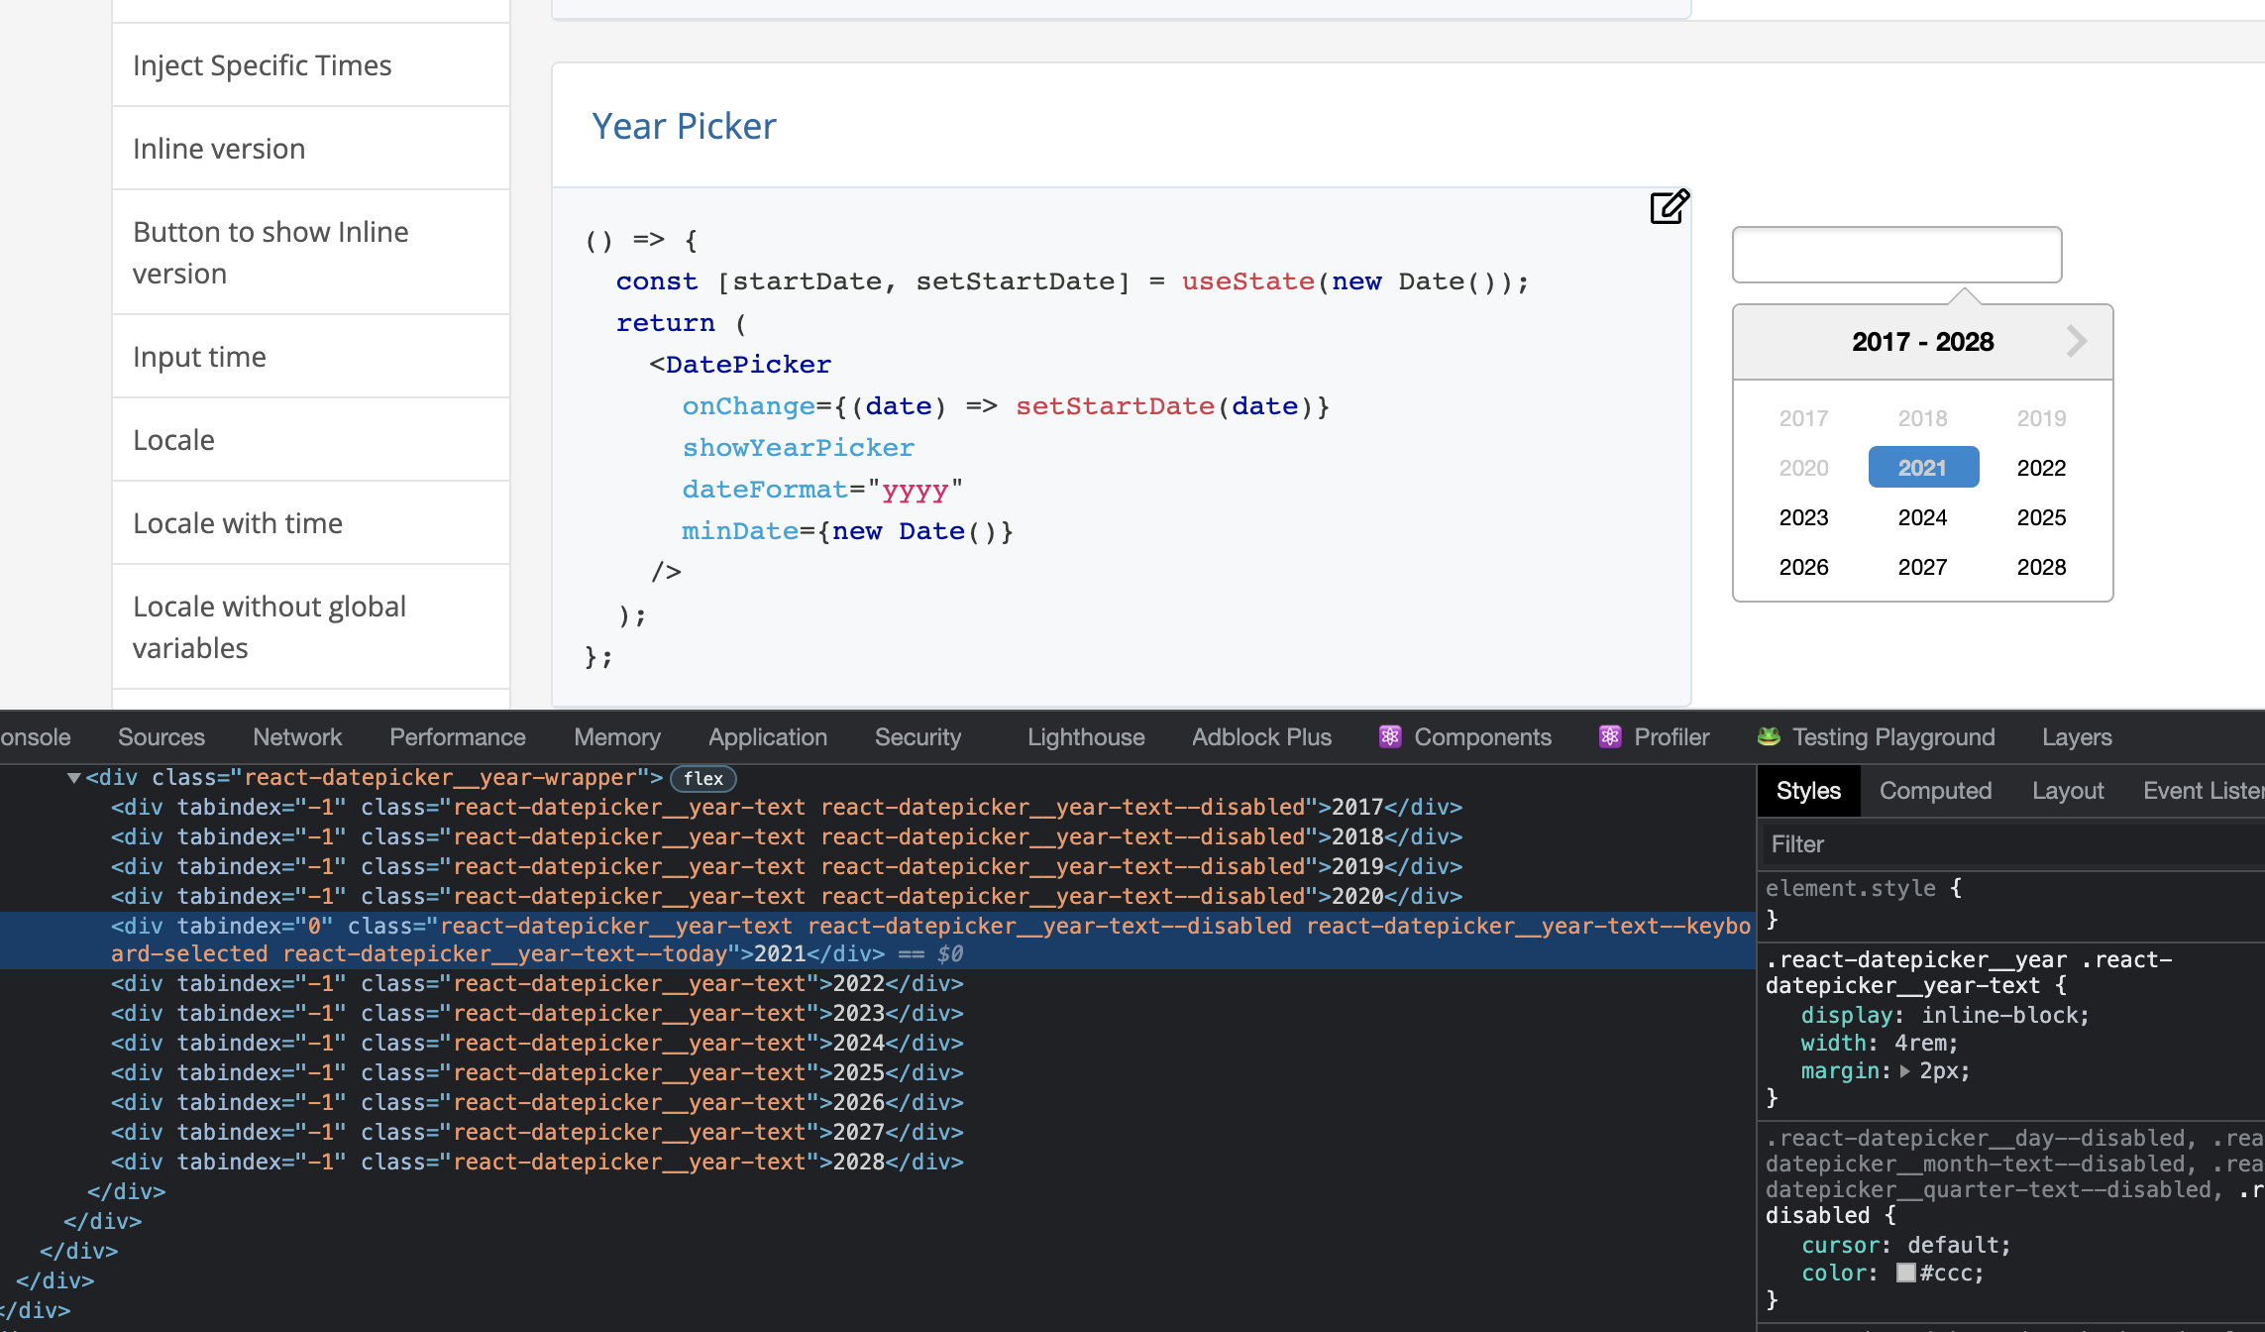Open the Locale with time example
This screenshot has height=1332, width=2265.
coord(238,522)
